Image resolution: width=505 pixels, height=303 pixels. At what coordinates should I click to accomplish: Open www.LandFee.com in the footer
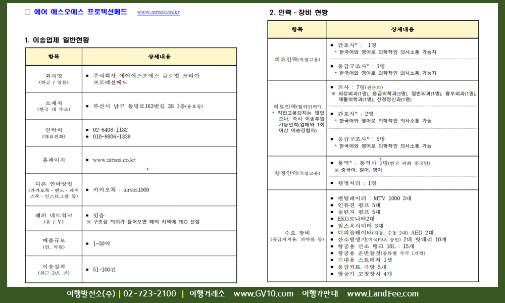coord(383,294)
